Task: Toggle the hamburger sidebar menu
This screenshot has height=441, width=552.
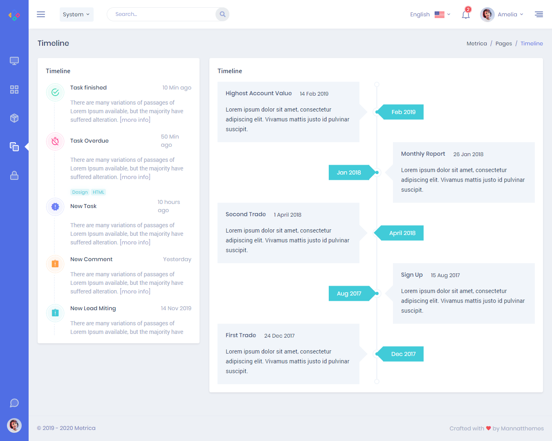Action: pyautogui.click(x=41, y=14)
